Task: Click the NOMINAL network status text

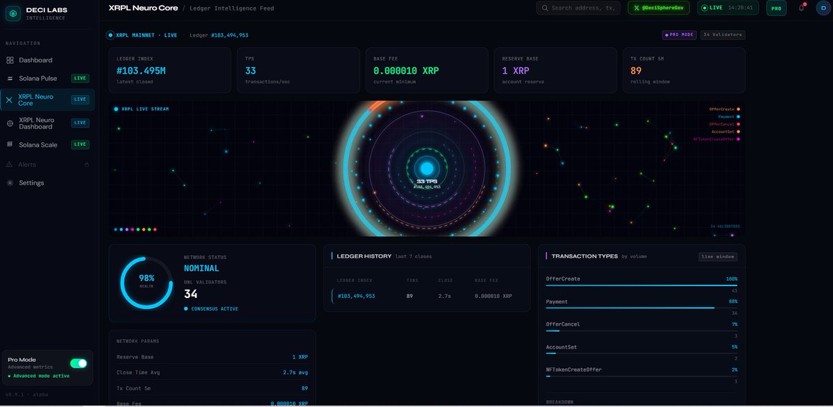Action: (201, 268)
